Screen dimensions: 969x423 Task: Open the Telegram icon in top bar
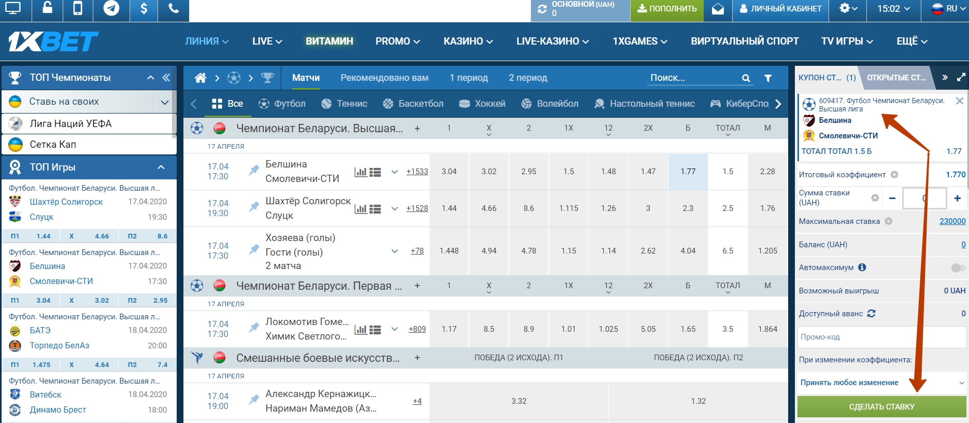pos(111,8)
